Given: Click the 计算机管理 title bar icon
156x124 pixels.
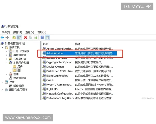Looking at the screenshot, I should pyautogui.click(x=3, y=27).
